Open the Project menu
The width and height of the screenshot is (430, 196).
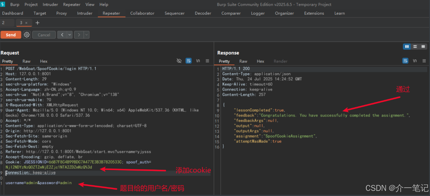pyautogui.click(x=31, y=4)
